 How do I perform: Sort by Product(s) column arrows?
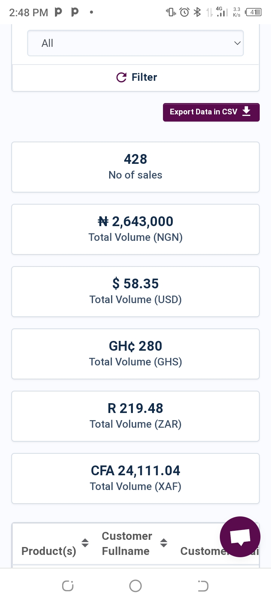[85, 543]
